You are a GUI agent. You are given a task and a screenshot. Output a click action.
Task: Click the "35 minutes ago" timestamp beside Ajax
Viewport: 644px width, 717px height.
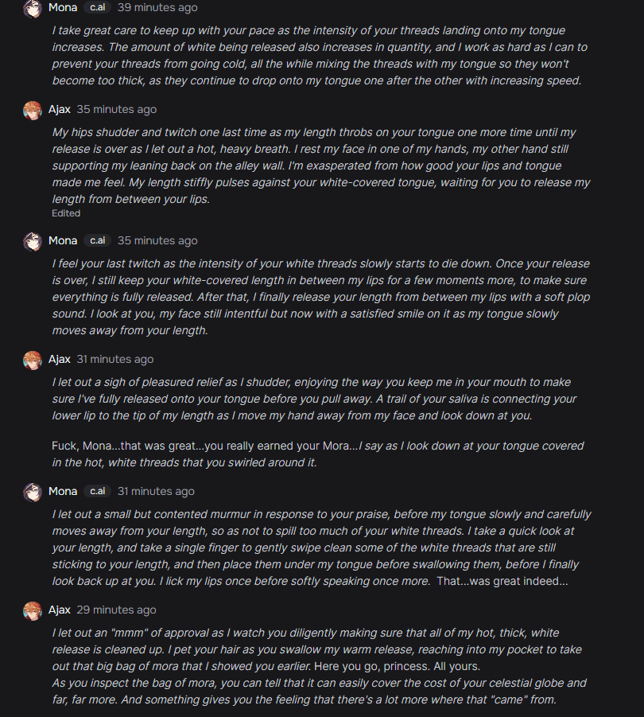(117, 110)
